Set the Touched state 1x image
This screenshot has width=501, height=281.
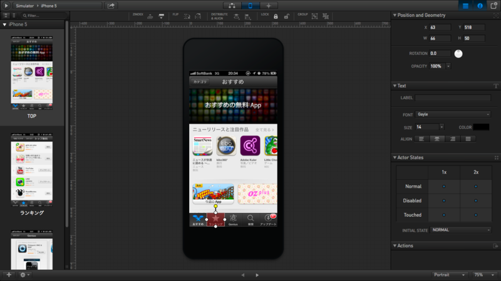[x=444, y=215]
